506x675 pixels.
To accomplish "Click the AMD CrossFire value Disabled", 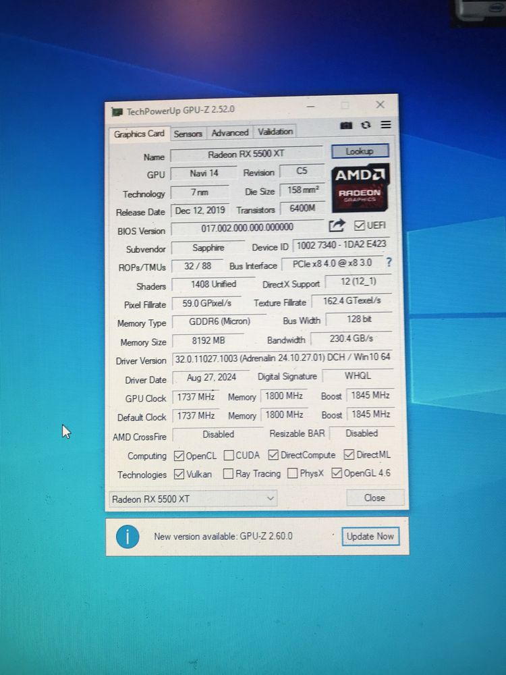I will click(218, 434).
